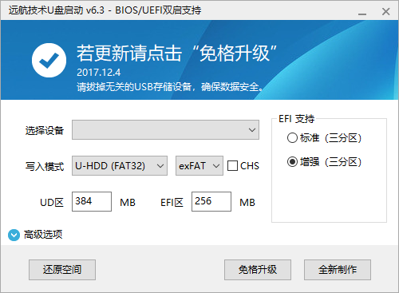Close the 远航技术U盘启动 window
The image size is (399, 293).
pos(385,11)
